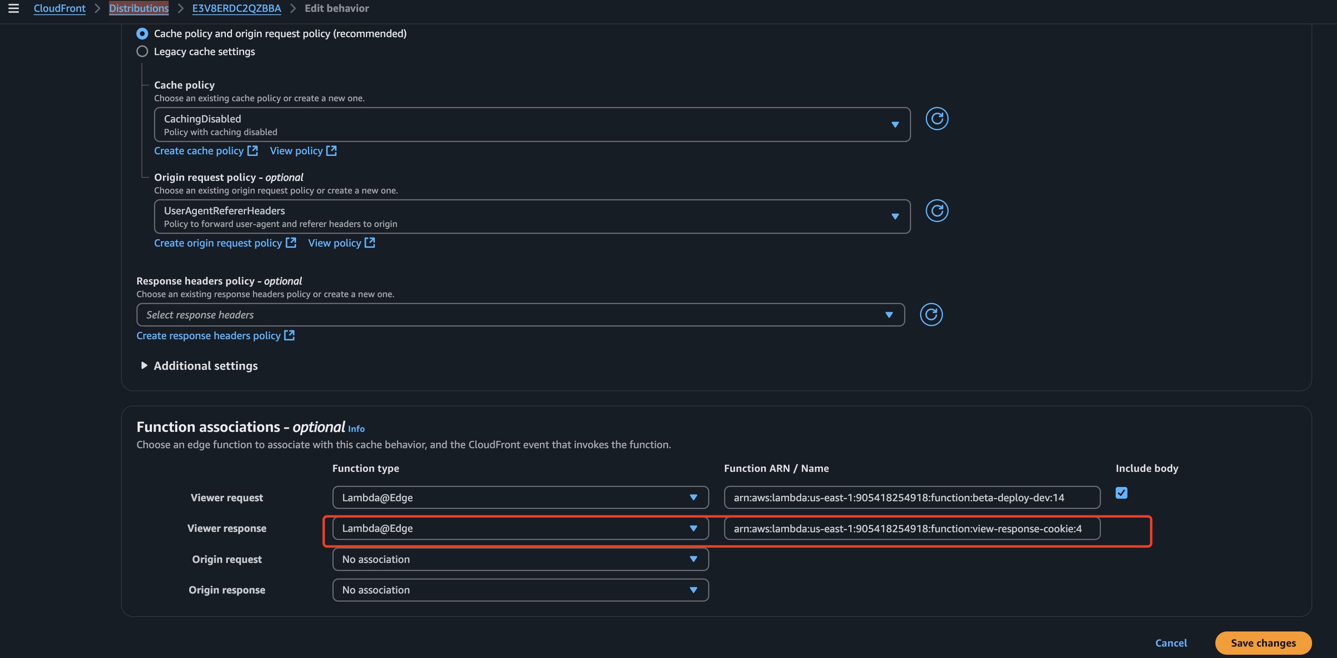Click the view-response-cookie function ARN field
The height and width of the screenshot is (658, 1337).
[911, 528]
